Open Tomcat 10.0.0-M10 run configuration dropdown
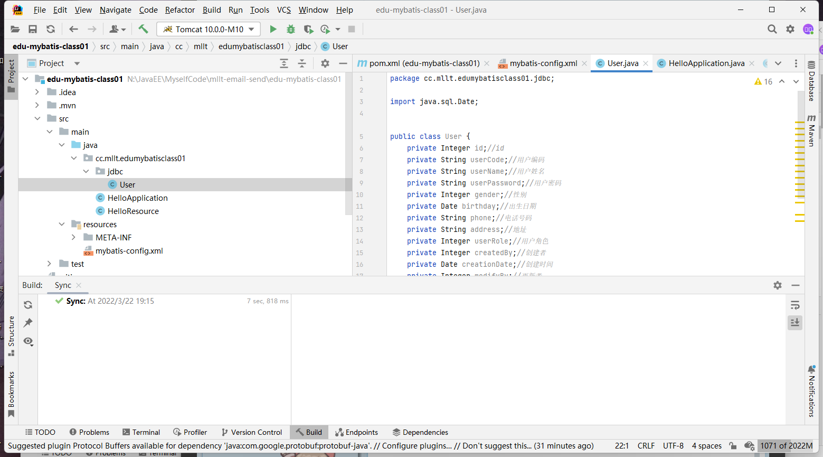823x457 pixels. pos(210,29)
